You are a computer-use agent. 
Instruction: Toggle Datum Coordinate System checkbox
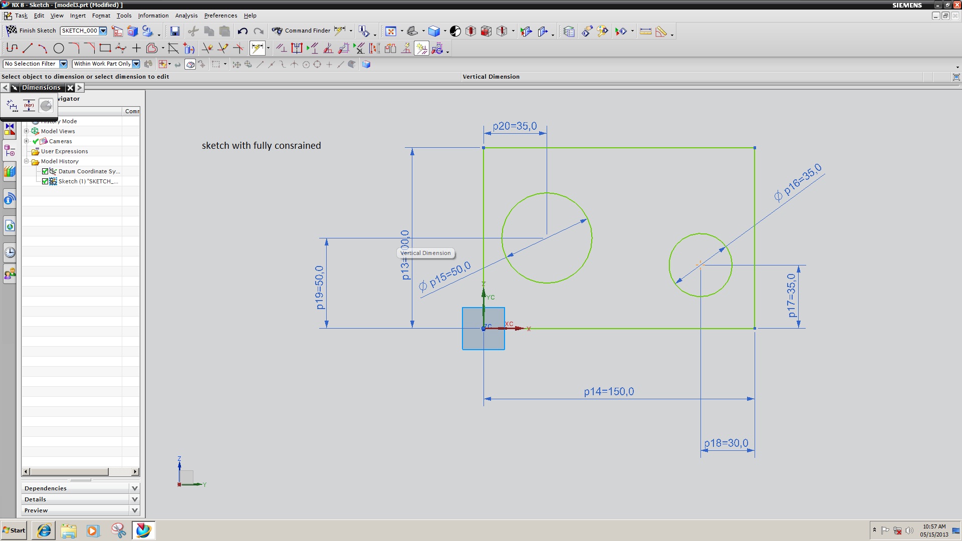45,171
